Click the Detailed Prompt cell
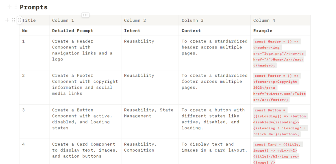This screenshot has width=336, height=164. click(x=85, y=31)
